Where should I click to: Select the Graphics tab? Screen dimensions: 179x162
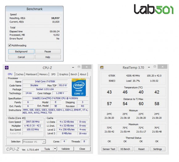[x=64, y=74]
